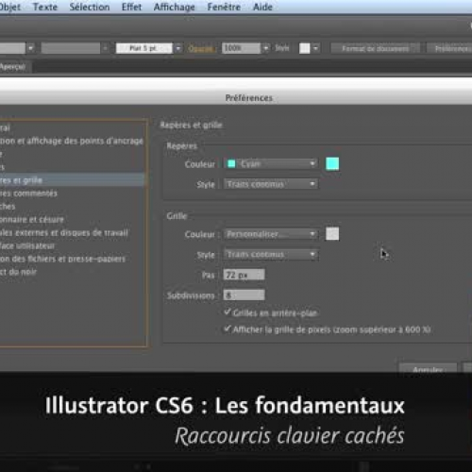This screenshot has width=472, height=472.
Task: Open the Texte menu
Action: [45, 7]
